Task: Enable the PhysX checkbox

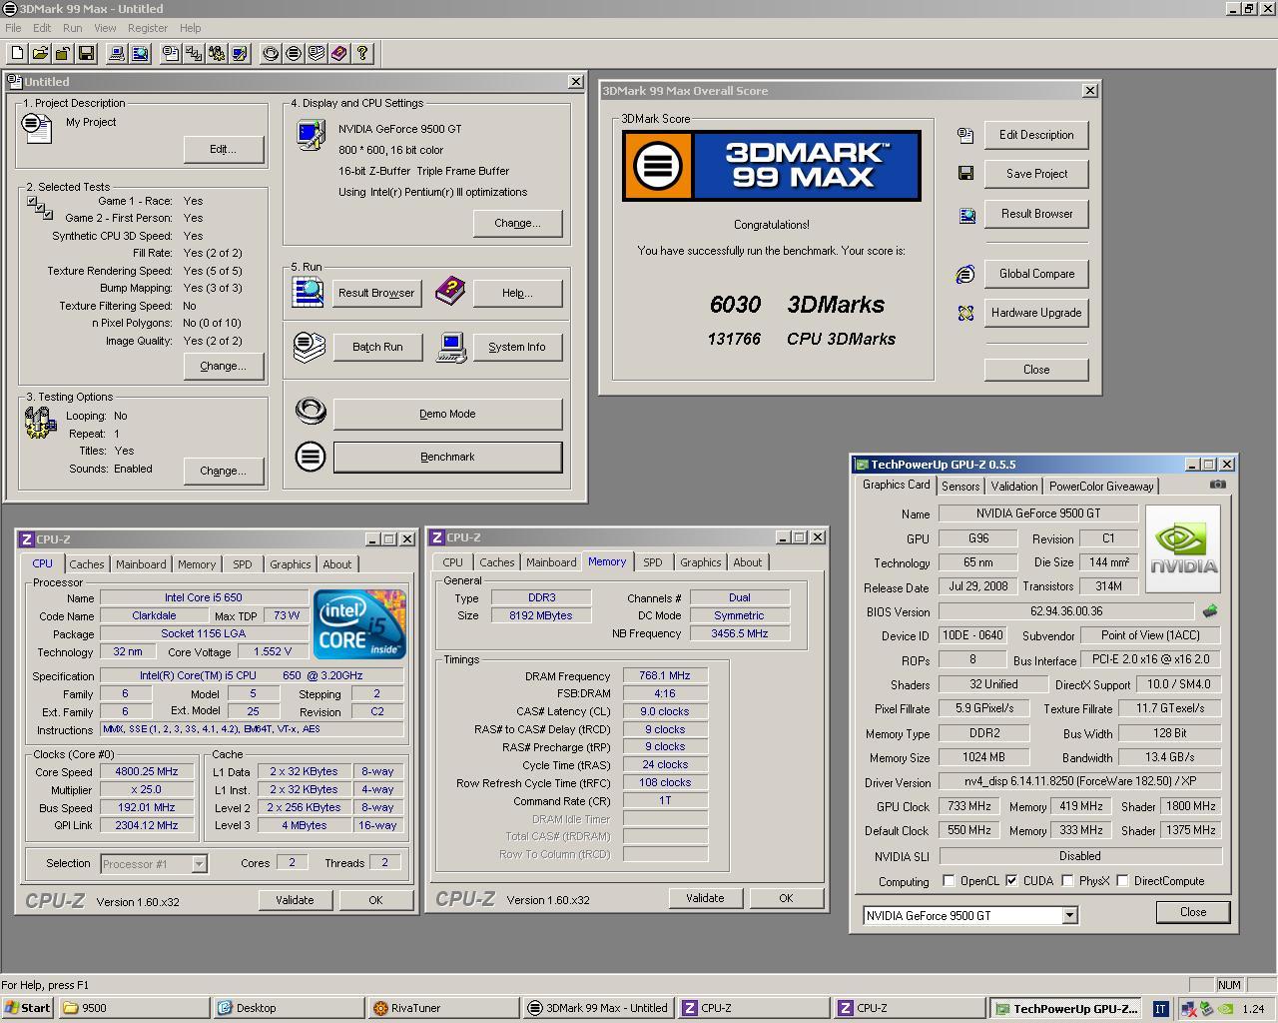Action: click(1067, 880)
